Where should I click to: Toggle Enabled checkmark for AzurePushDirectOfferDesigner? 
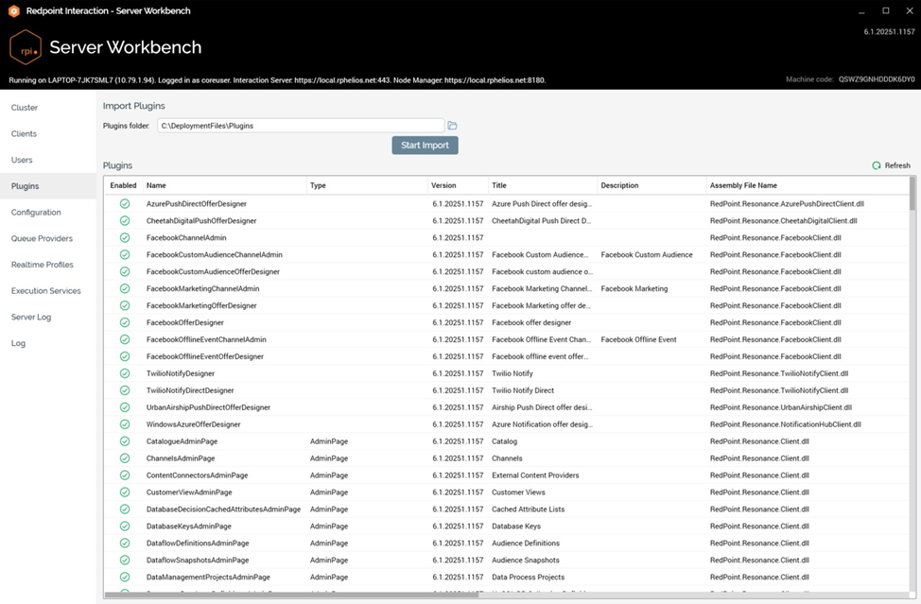[x=125, y=203]
